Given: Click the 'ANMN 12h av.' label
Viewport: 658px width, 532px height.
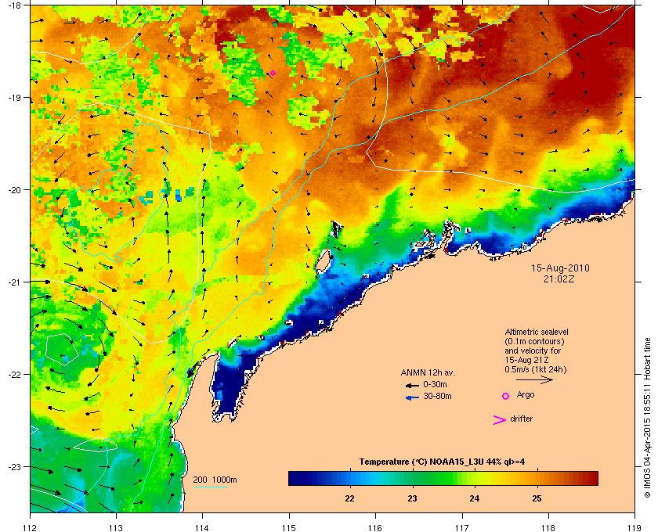Looking at the screenshot, I should point(428,372).
